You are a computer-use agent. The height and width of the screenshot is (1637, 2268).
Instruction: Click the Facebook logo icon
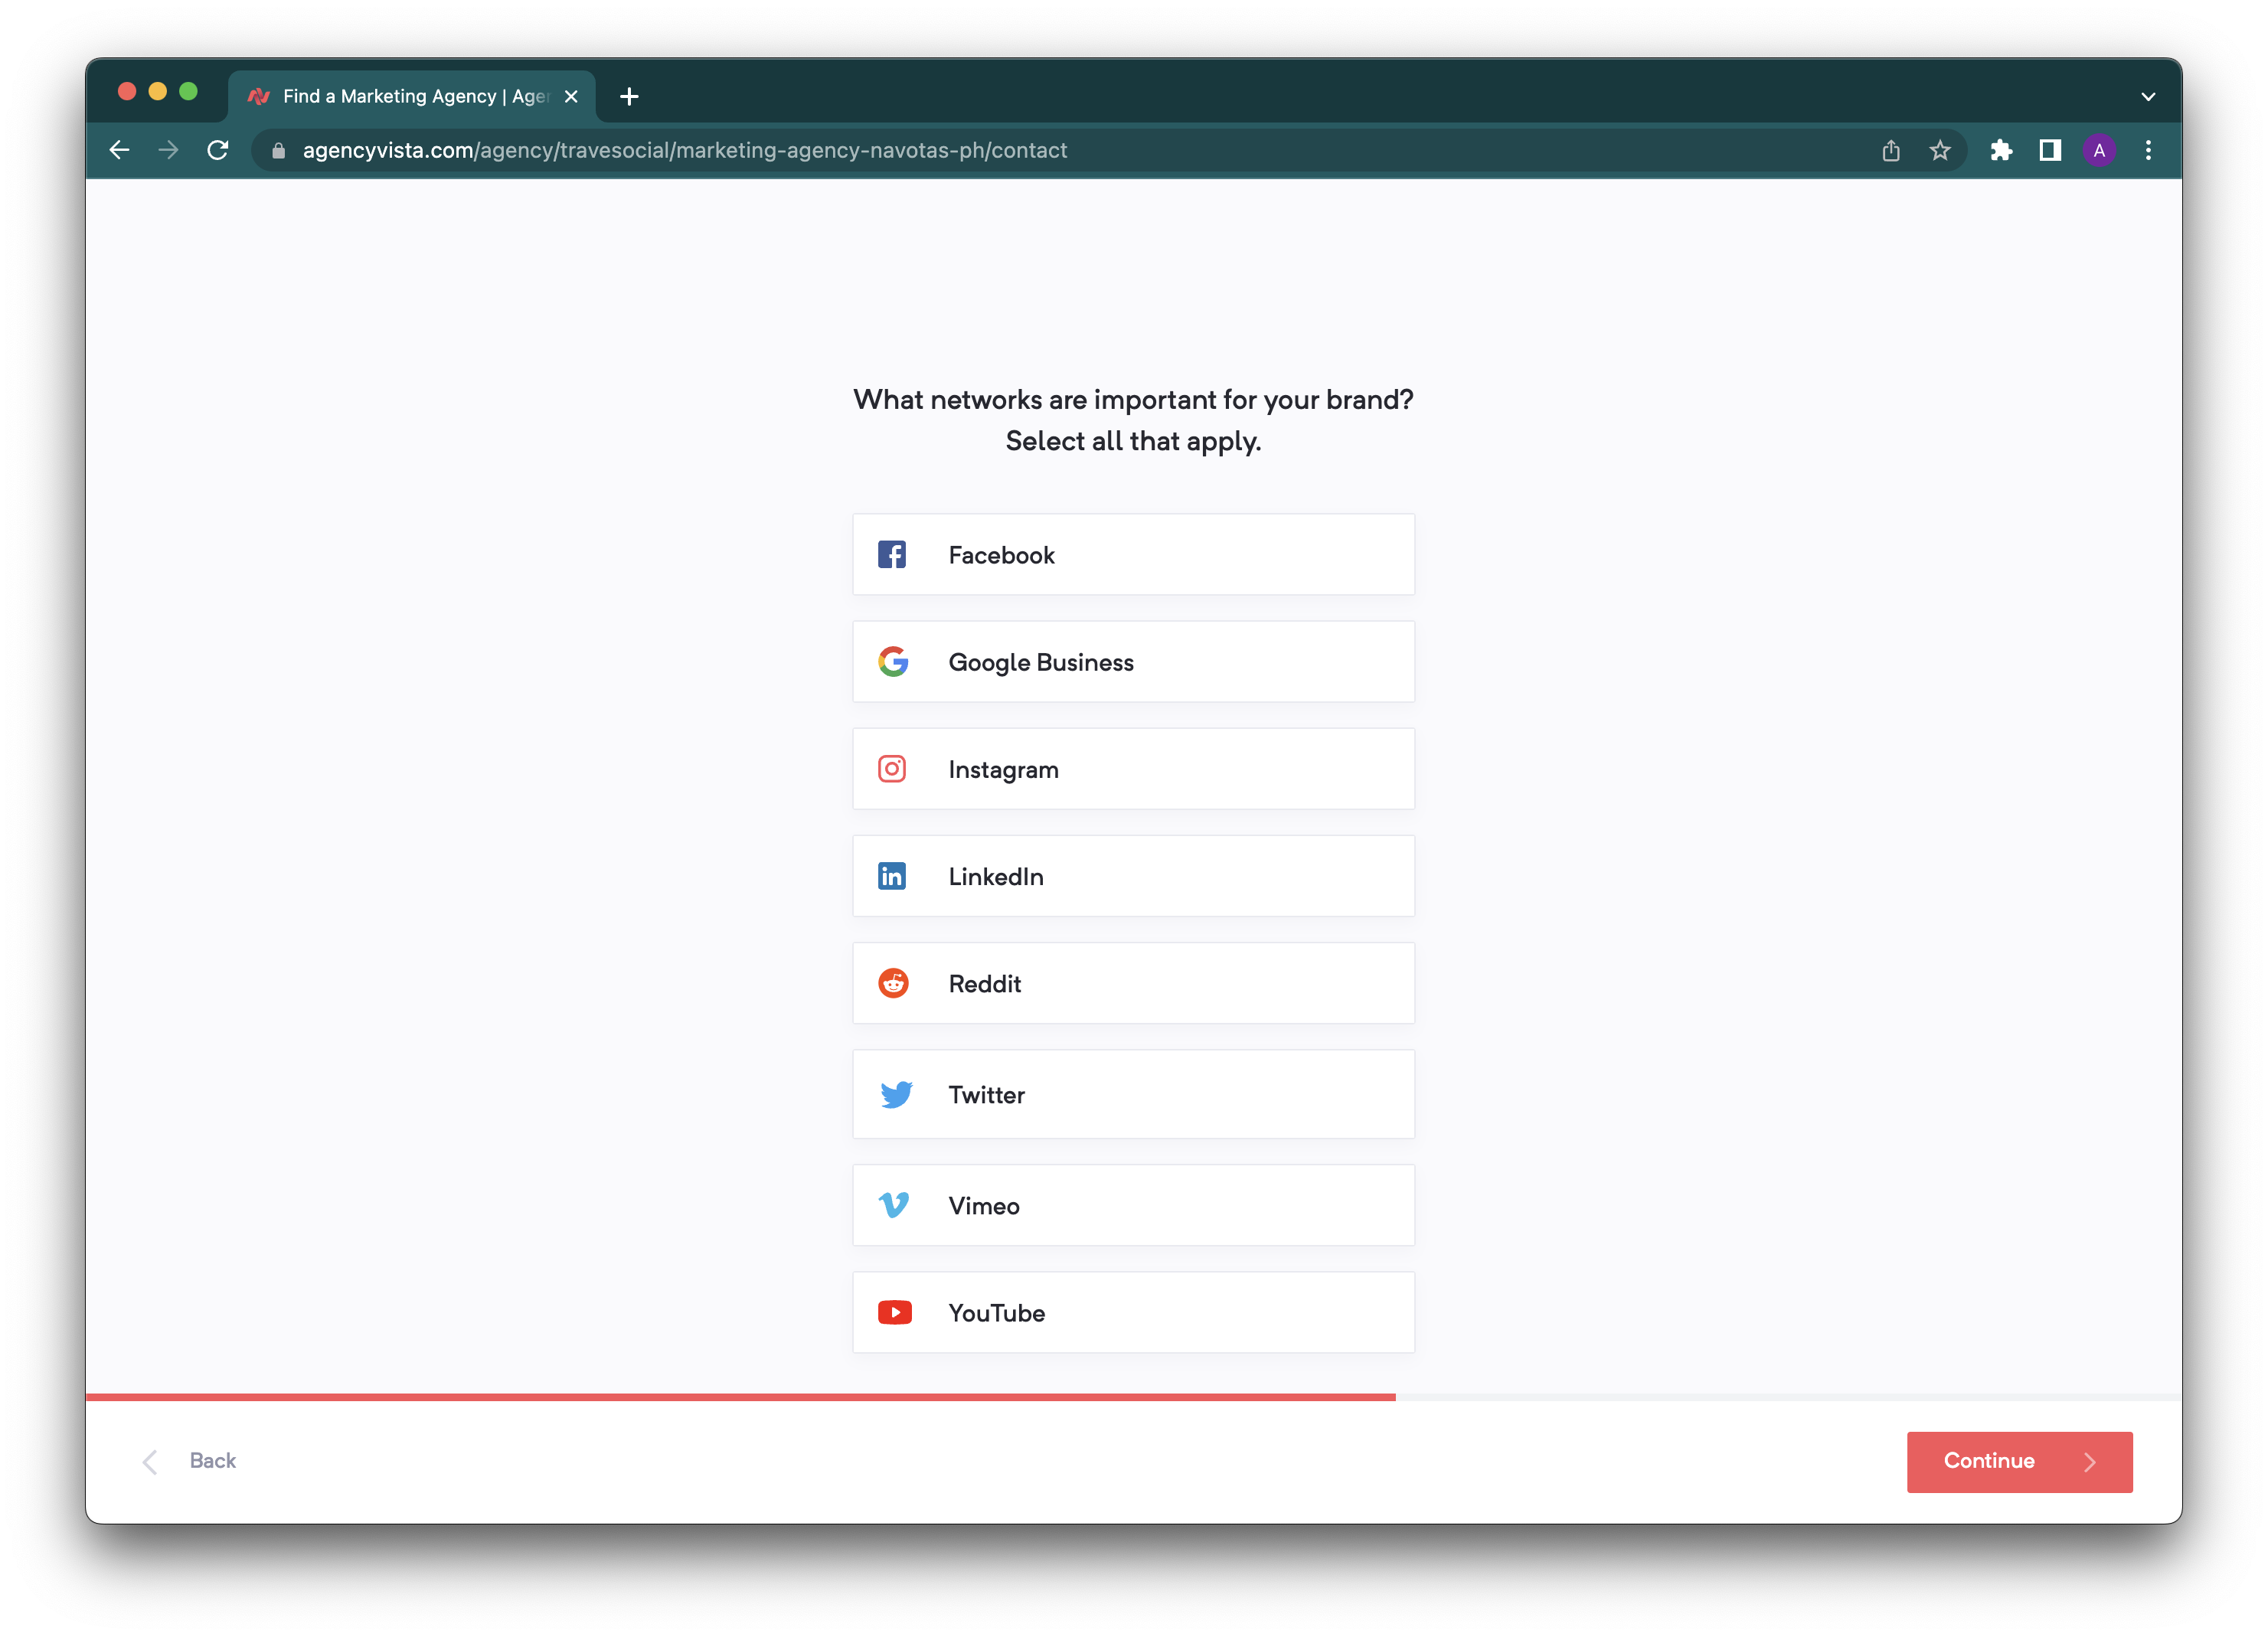(x=891, y=554)
